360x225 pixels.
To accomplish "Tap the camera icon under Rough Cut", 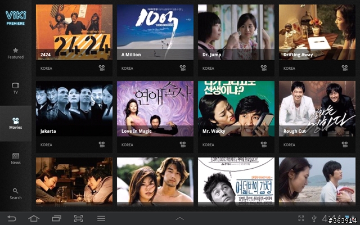I will (345, 145).
